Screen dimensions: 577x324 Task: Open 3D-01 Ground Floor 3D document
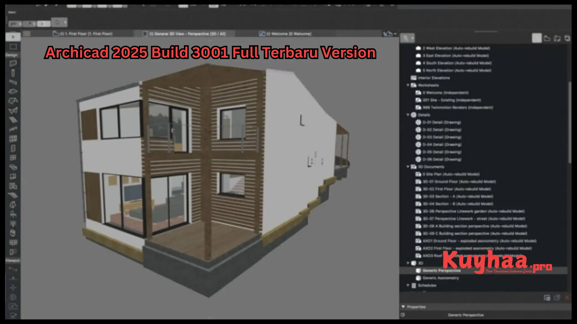coord(456,182)
